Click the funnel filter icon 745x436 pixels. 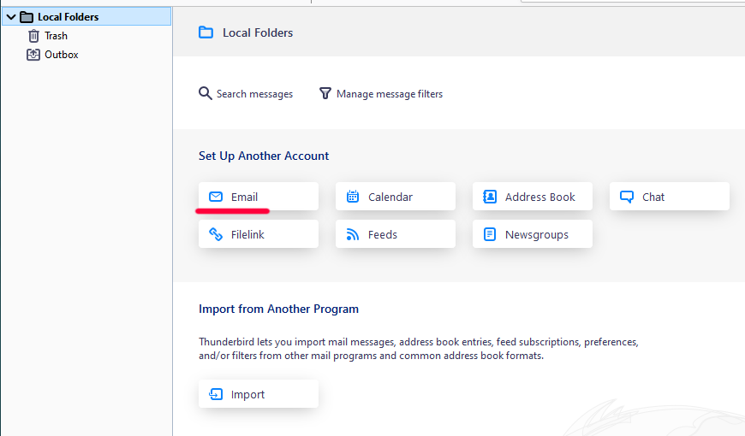pos(325,93)
